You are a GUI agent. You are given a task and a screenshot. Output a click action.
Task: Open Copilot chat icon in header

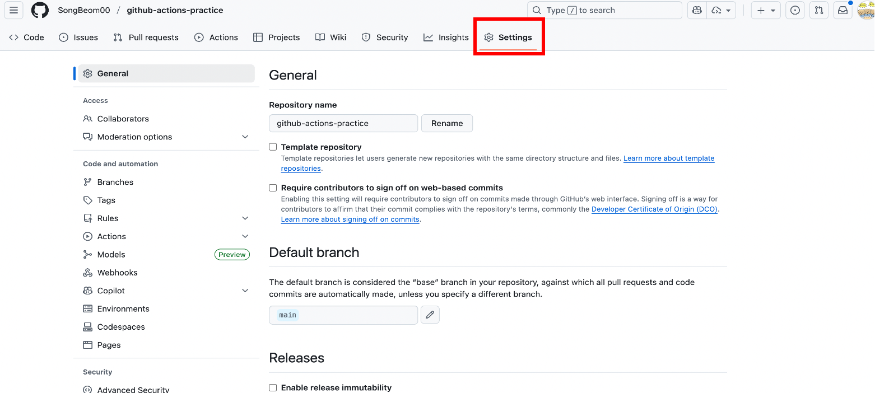pos(697,10)
